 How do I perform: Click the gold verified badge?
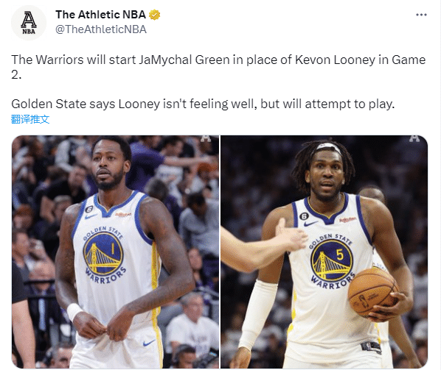click(x=154, y=15)
